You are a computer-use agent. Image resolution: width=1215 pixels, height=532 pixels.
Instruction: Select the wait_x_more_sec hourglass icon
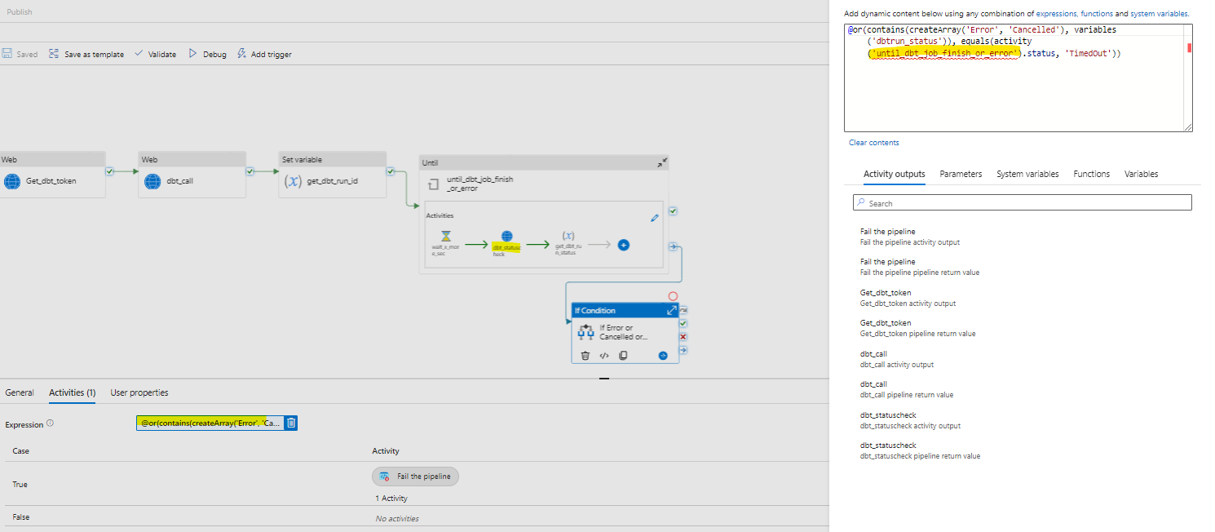click(x=445, y=236)
